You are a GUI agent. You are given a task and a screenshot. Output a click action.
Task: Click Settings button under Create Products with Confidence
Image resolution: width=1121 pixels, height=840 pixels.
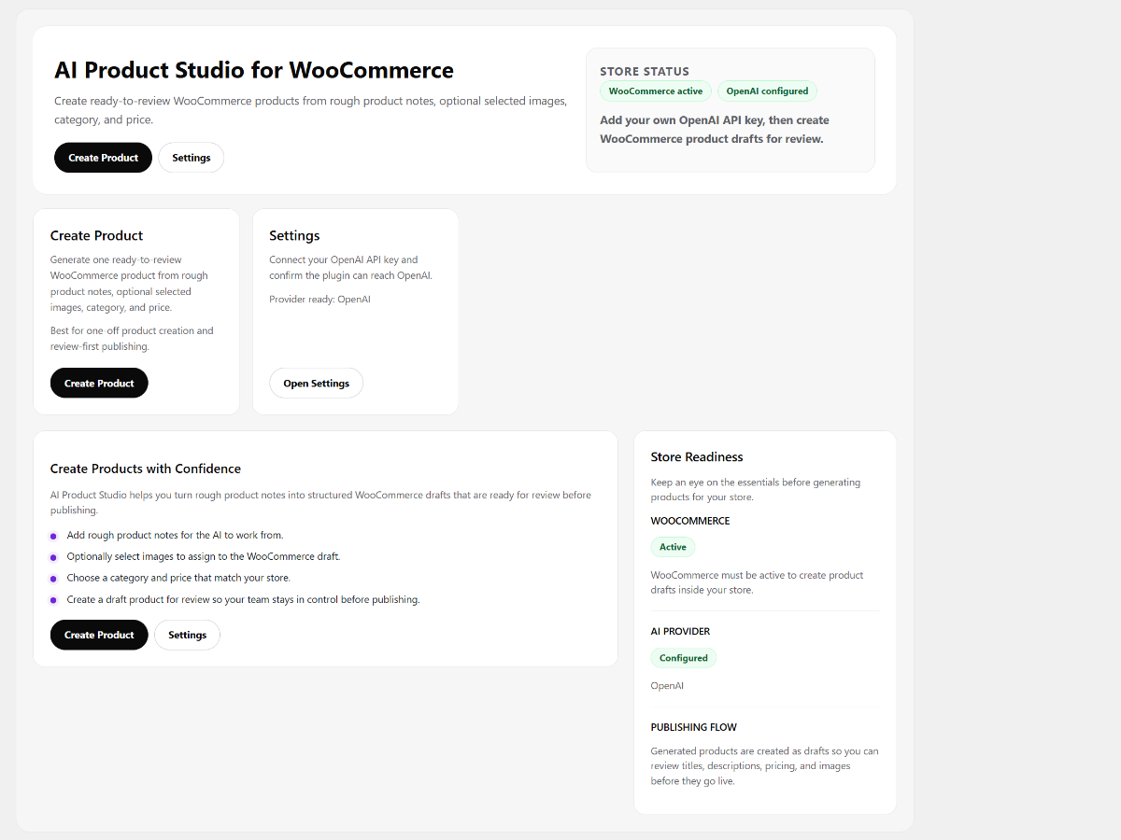click(187, 635)
